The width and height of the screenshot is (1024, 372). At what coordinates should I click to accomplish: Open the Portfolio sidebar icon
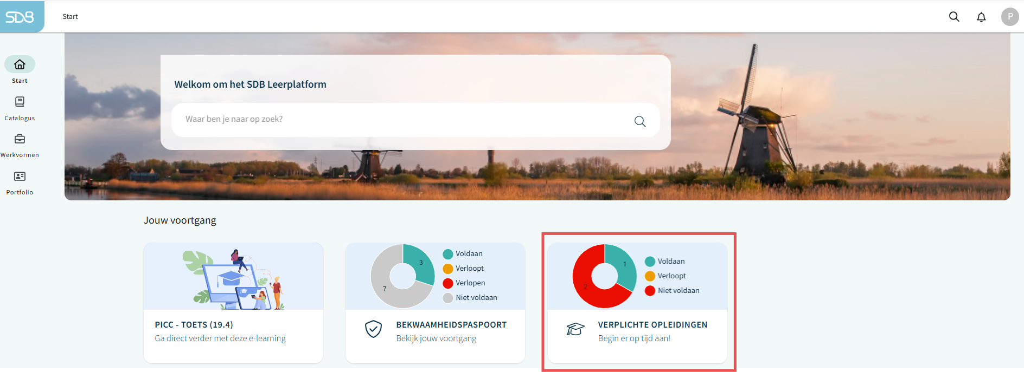(20, 177)
